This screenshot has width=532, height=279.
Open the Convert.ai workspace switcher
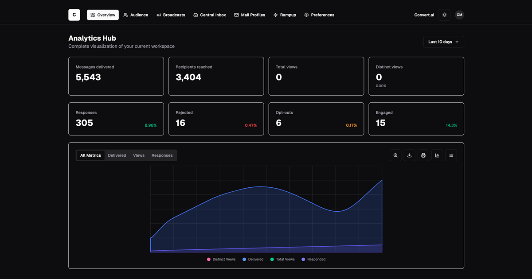click(x=424, y=15)
